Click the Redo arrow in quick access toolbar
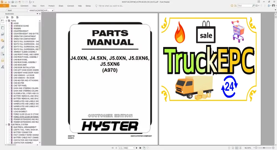 click(26, 2)
